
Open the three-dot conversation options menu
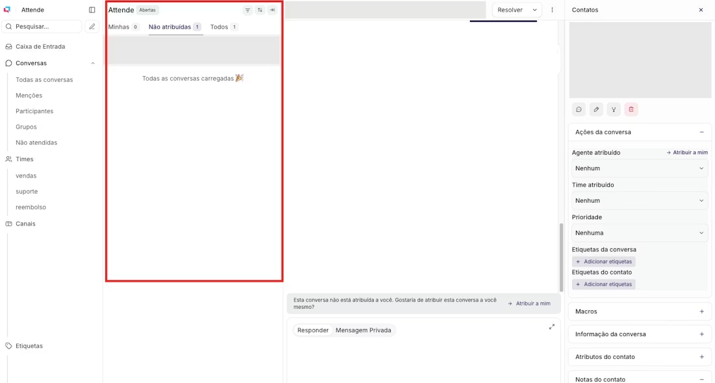tap(552, 10)
